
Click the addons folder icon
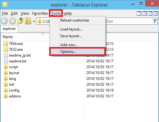click(x=6, y=96)
